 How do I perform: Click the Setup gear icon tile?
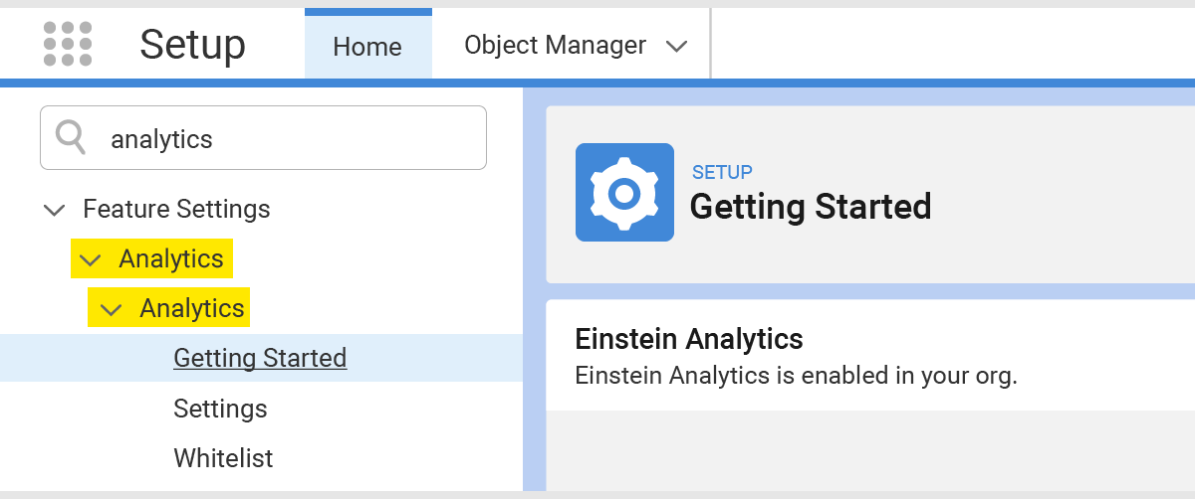(x=624, y=192)
